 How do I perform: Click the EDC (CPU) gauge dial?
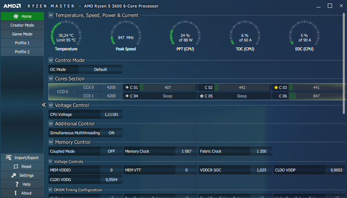coord(305,33)
